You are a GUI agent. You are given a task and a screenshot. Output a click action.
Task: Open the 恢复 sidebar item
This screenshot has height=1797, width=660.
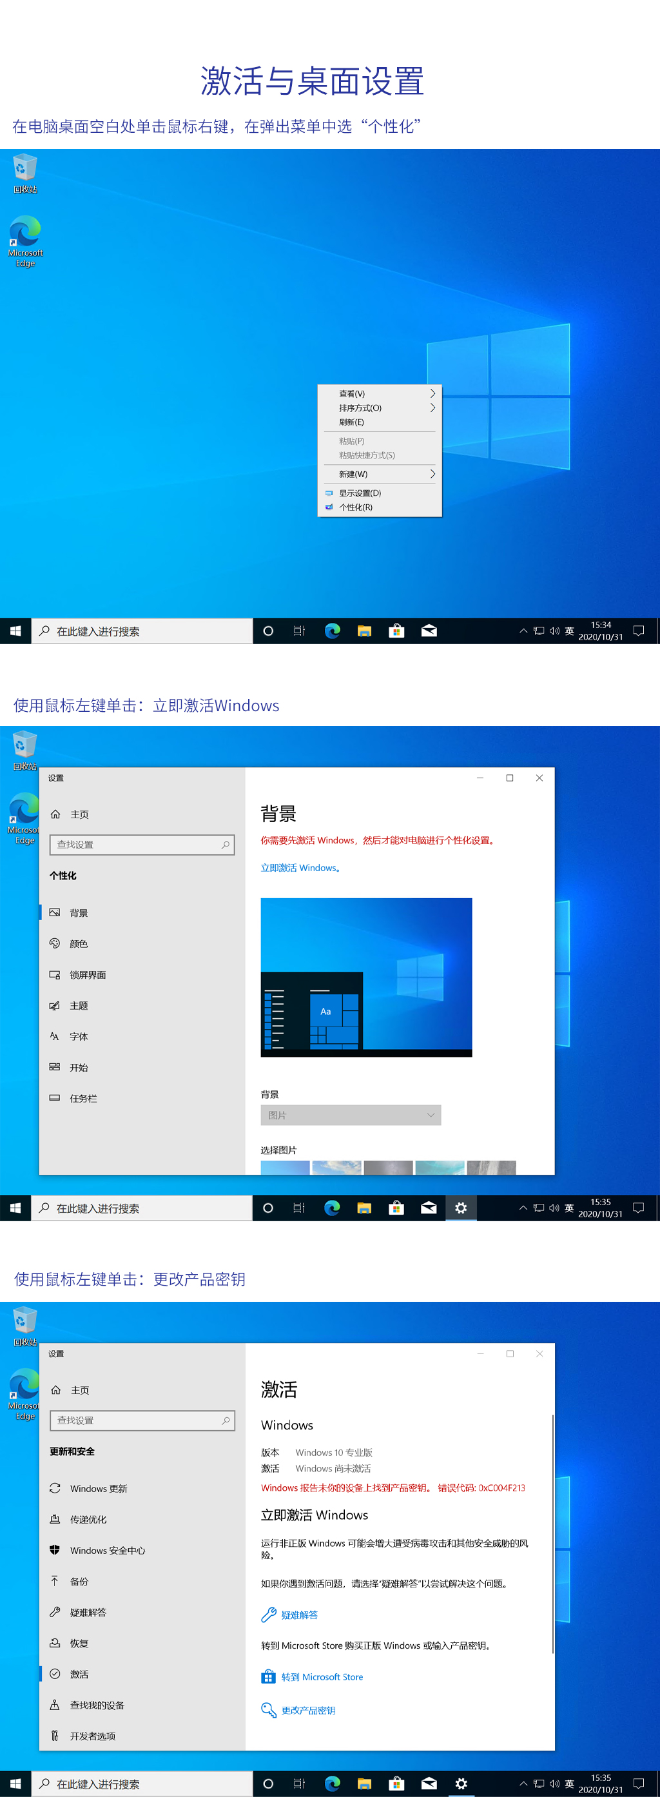[x=142, y=1643]
